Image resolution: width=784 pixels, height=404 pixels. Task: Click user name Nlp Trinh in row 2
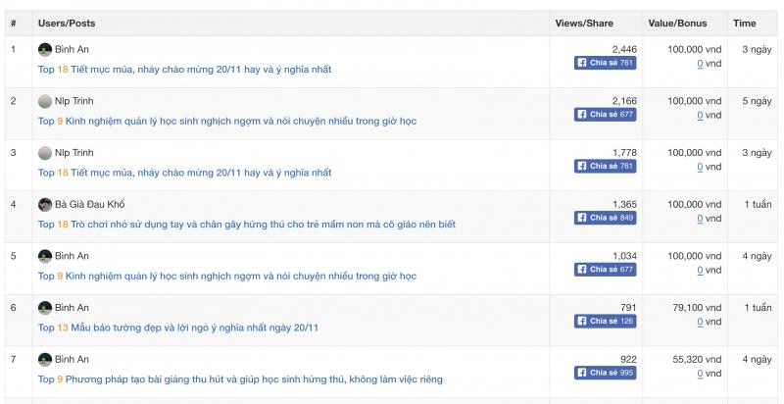[74, 101]
